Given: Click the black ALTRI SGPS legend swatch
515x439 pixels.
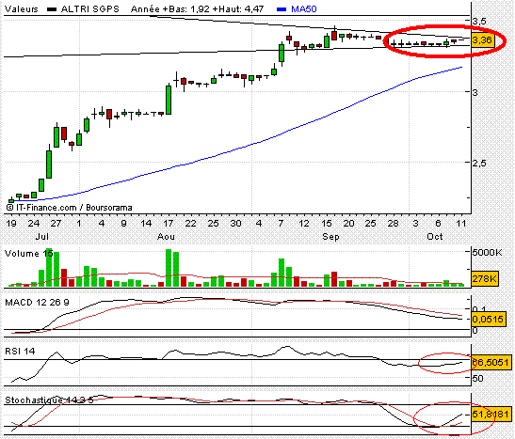Looking at the screenshot, I should 52,9.
